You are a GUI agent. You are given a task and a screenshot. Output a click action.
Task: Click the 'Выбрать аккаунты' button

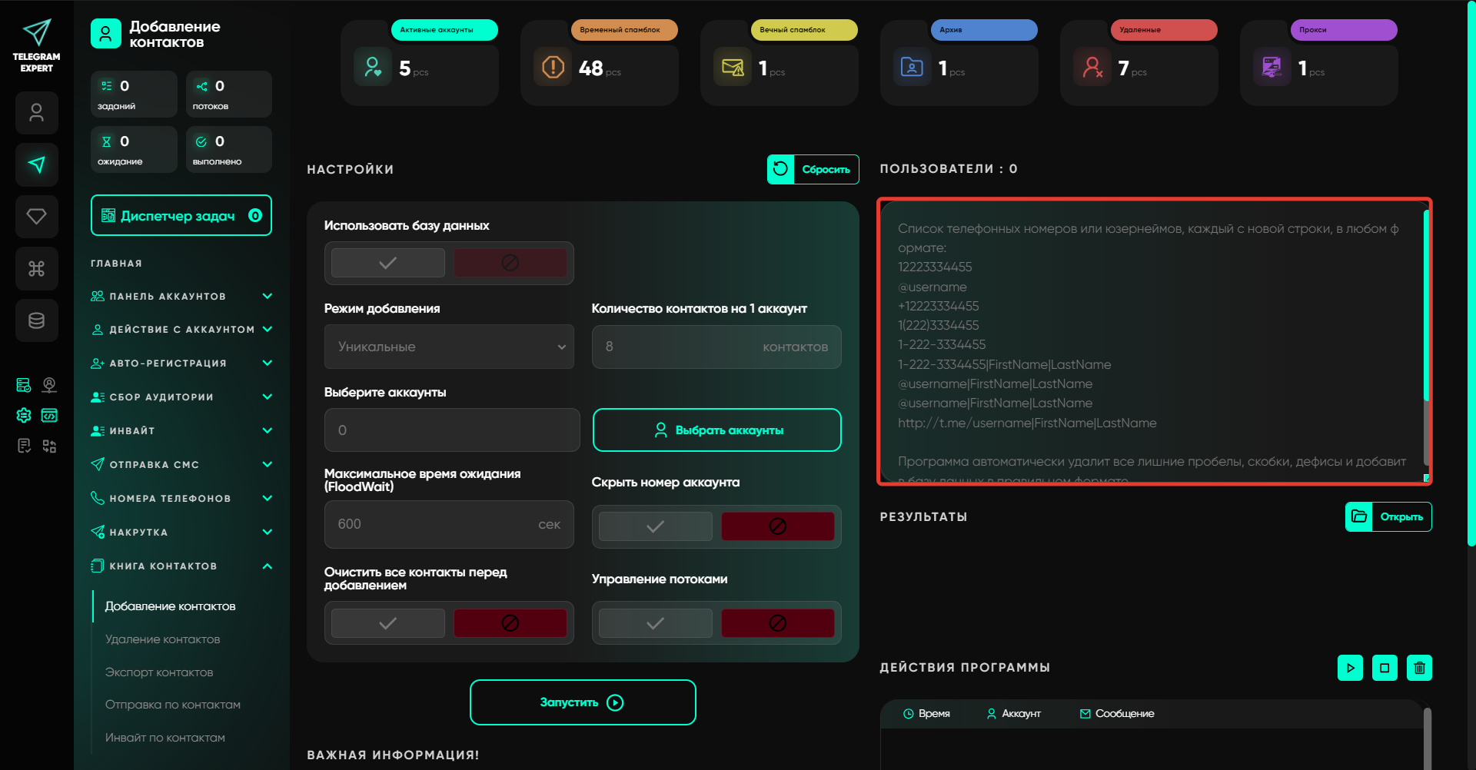716,430
